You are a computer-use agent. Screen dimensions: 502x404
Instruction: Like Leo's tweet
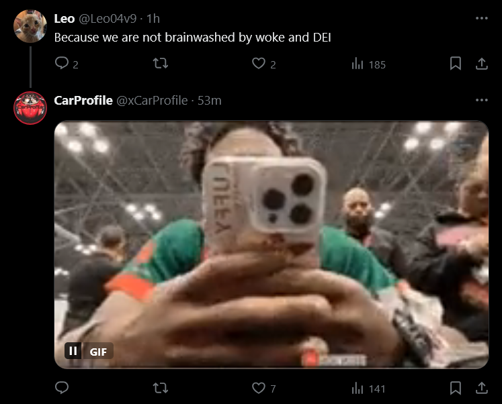259,63
